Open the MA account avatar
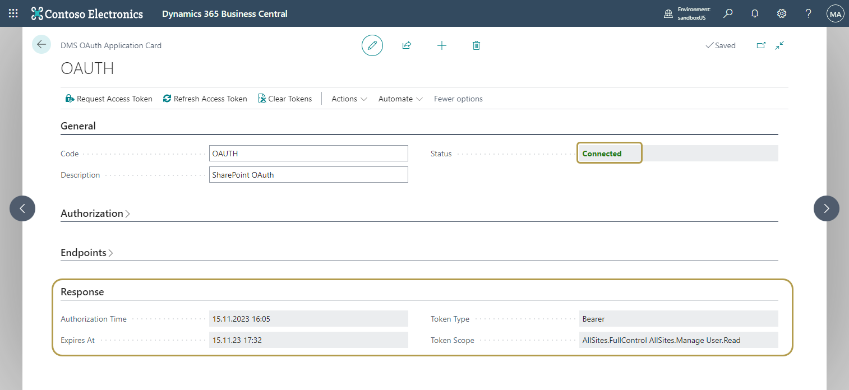Image resolution: width=849 pixels, height=390 pixels. [835, 13]
